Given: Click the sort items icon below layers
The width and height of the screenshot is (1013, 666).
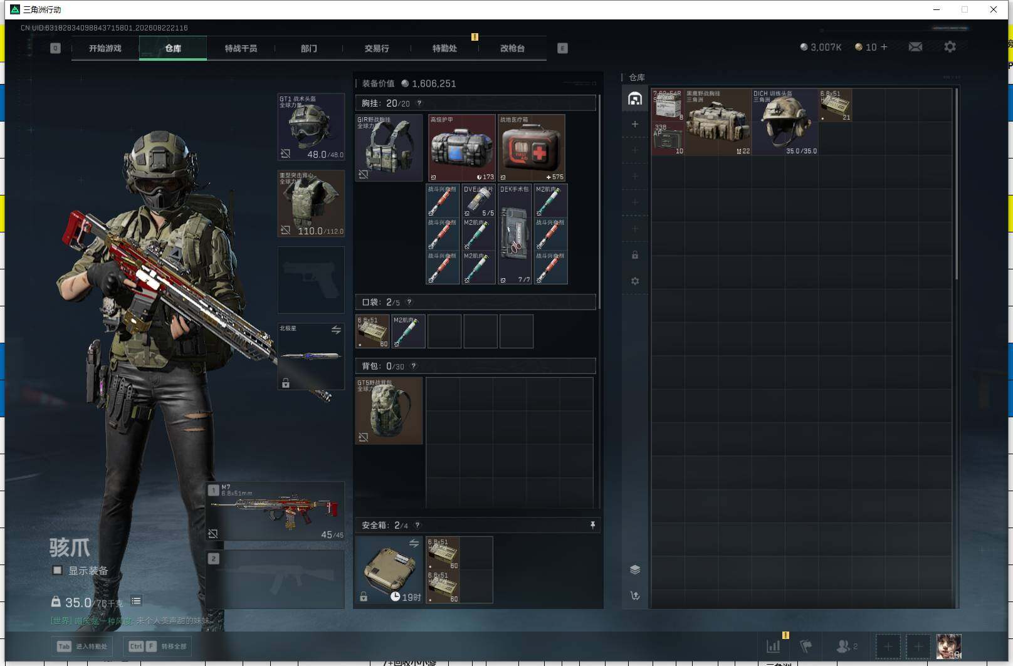Looking at the screenshot, I should click(x=635, y=596).
